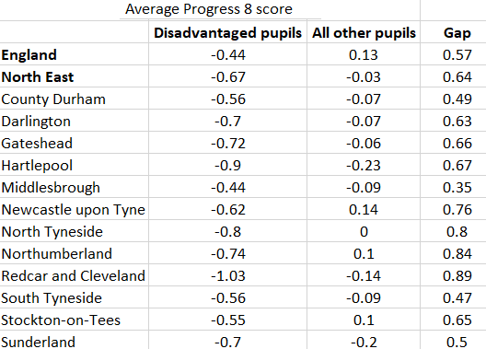
Task: Select Redcar and Cleveland's score -1.03
Action: tap(228, 275)
